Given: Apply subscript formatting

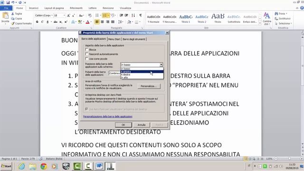Looking at the screenshot, I should pyautogui.click(x=61, y=22).
